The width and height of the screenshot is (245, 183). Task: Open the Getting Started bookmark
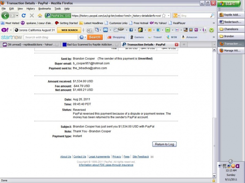coord(66,23)
